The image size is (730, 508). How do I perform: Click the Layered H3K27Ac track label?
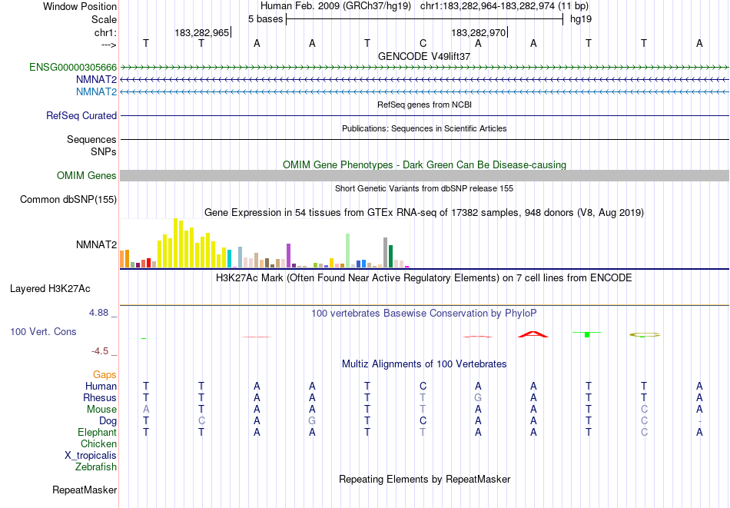coord(50,289)
